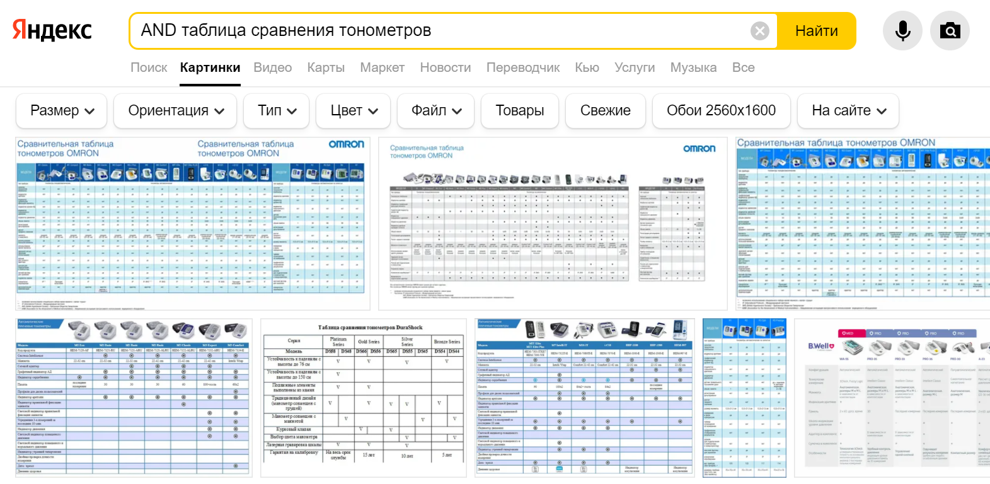This screenshot has height=484, width=990.
Task: Enable the Обои 2560x1600 filter
Action: pyautogui.click(x=721, y=111)
